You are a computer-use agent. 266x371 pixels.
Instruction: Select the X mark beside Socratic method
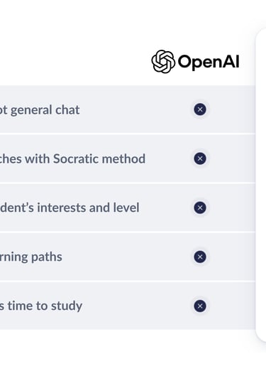tap(200, 158)
